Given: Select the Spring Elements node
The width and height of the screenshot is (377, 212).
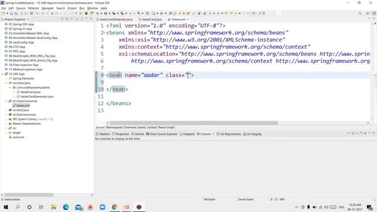Looking at the screenshot, I should [x=23, y=78].
